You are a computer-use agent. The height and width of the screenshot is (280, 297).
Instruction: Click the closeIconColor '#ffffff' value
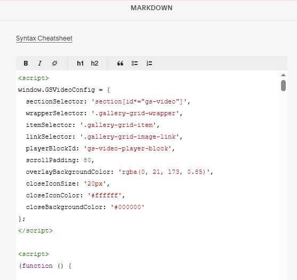(x=105, y=196)
